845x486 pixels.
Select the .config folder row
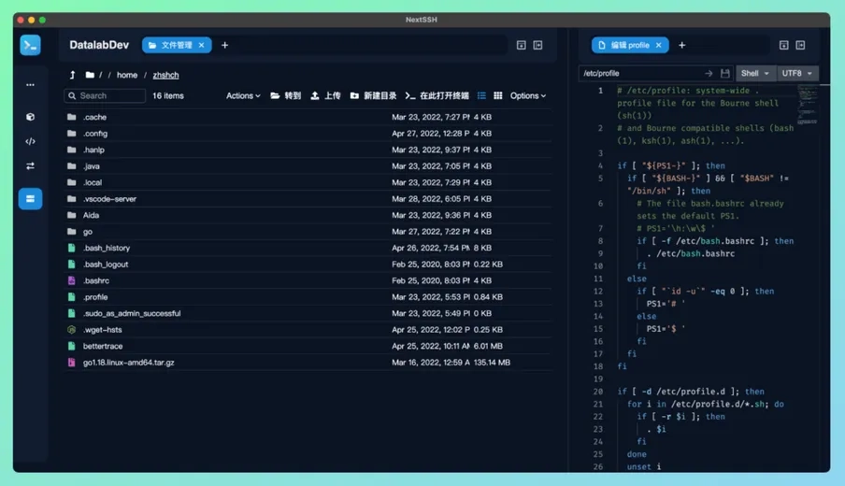(308, 133)
